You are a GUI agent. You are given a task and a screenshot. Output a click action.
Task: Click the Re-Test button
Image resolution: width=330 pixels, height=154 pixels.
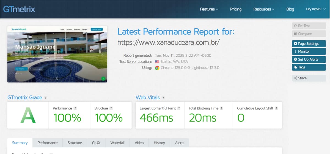[x=309, y=26]
